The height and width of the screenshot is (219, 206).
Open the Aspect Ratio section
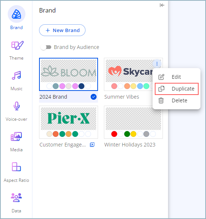point(17,172)
